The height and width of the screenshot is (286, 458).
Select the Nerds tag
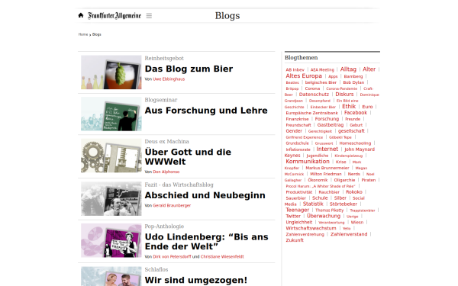point(353,174)
